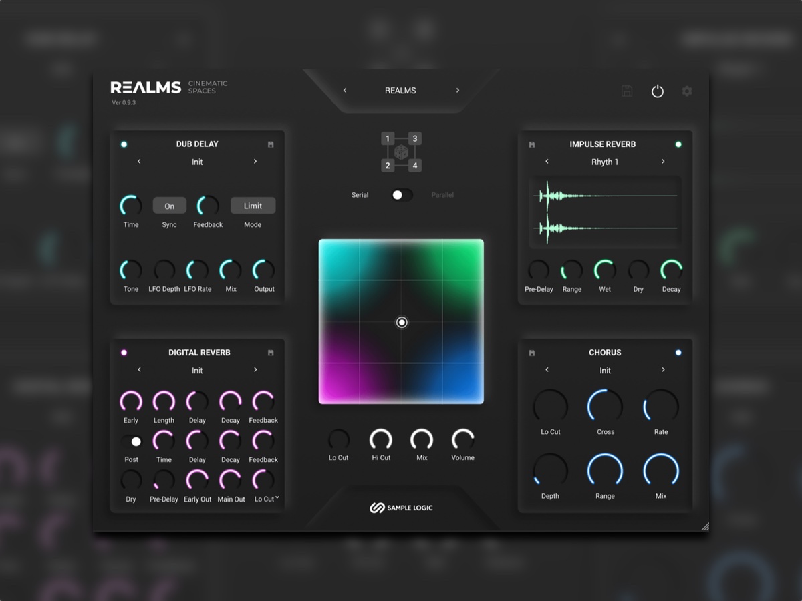This screenshot has height=601, width=802.
Task: Toggle Chorus power LED
Action: [x=678, y=353]
